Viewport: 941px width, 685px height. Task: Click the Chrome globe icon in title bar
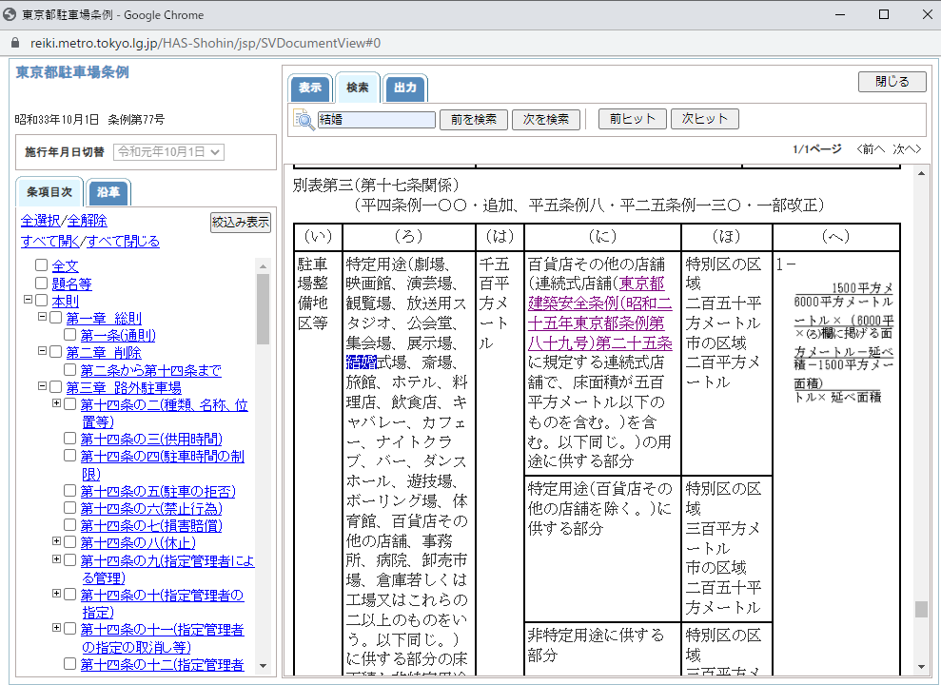tap(10, 14)
